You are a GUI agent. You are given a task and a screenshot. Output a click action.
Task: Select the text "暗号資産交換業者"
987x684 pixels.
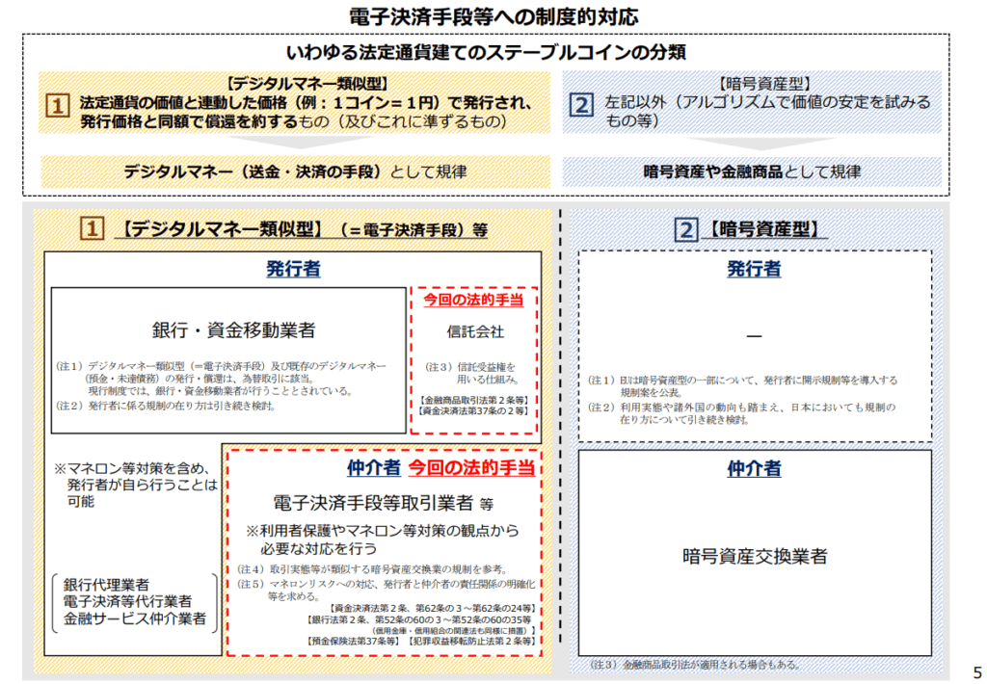point(755,556)
